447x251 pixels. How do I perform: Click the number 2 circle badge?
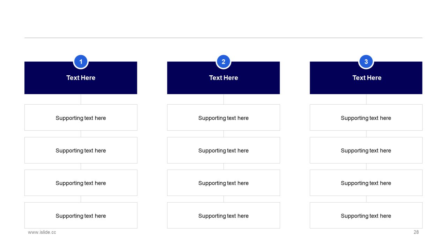[x=223, y=62]
